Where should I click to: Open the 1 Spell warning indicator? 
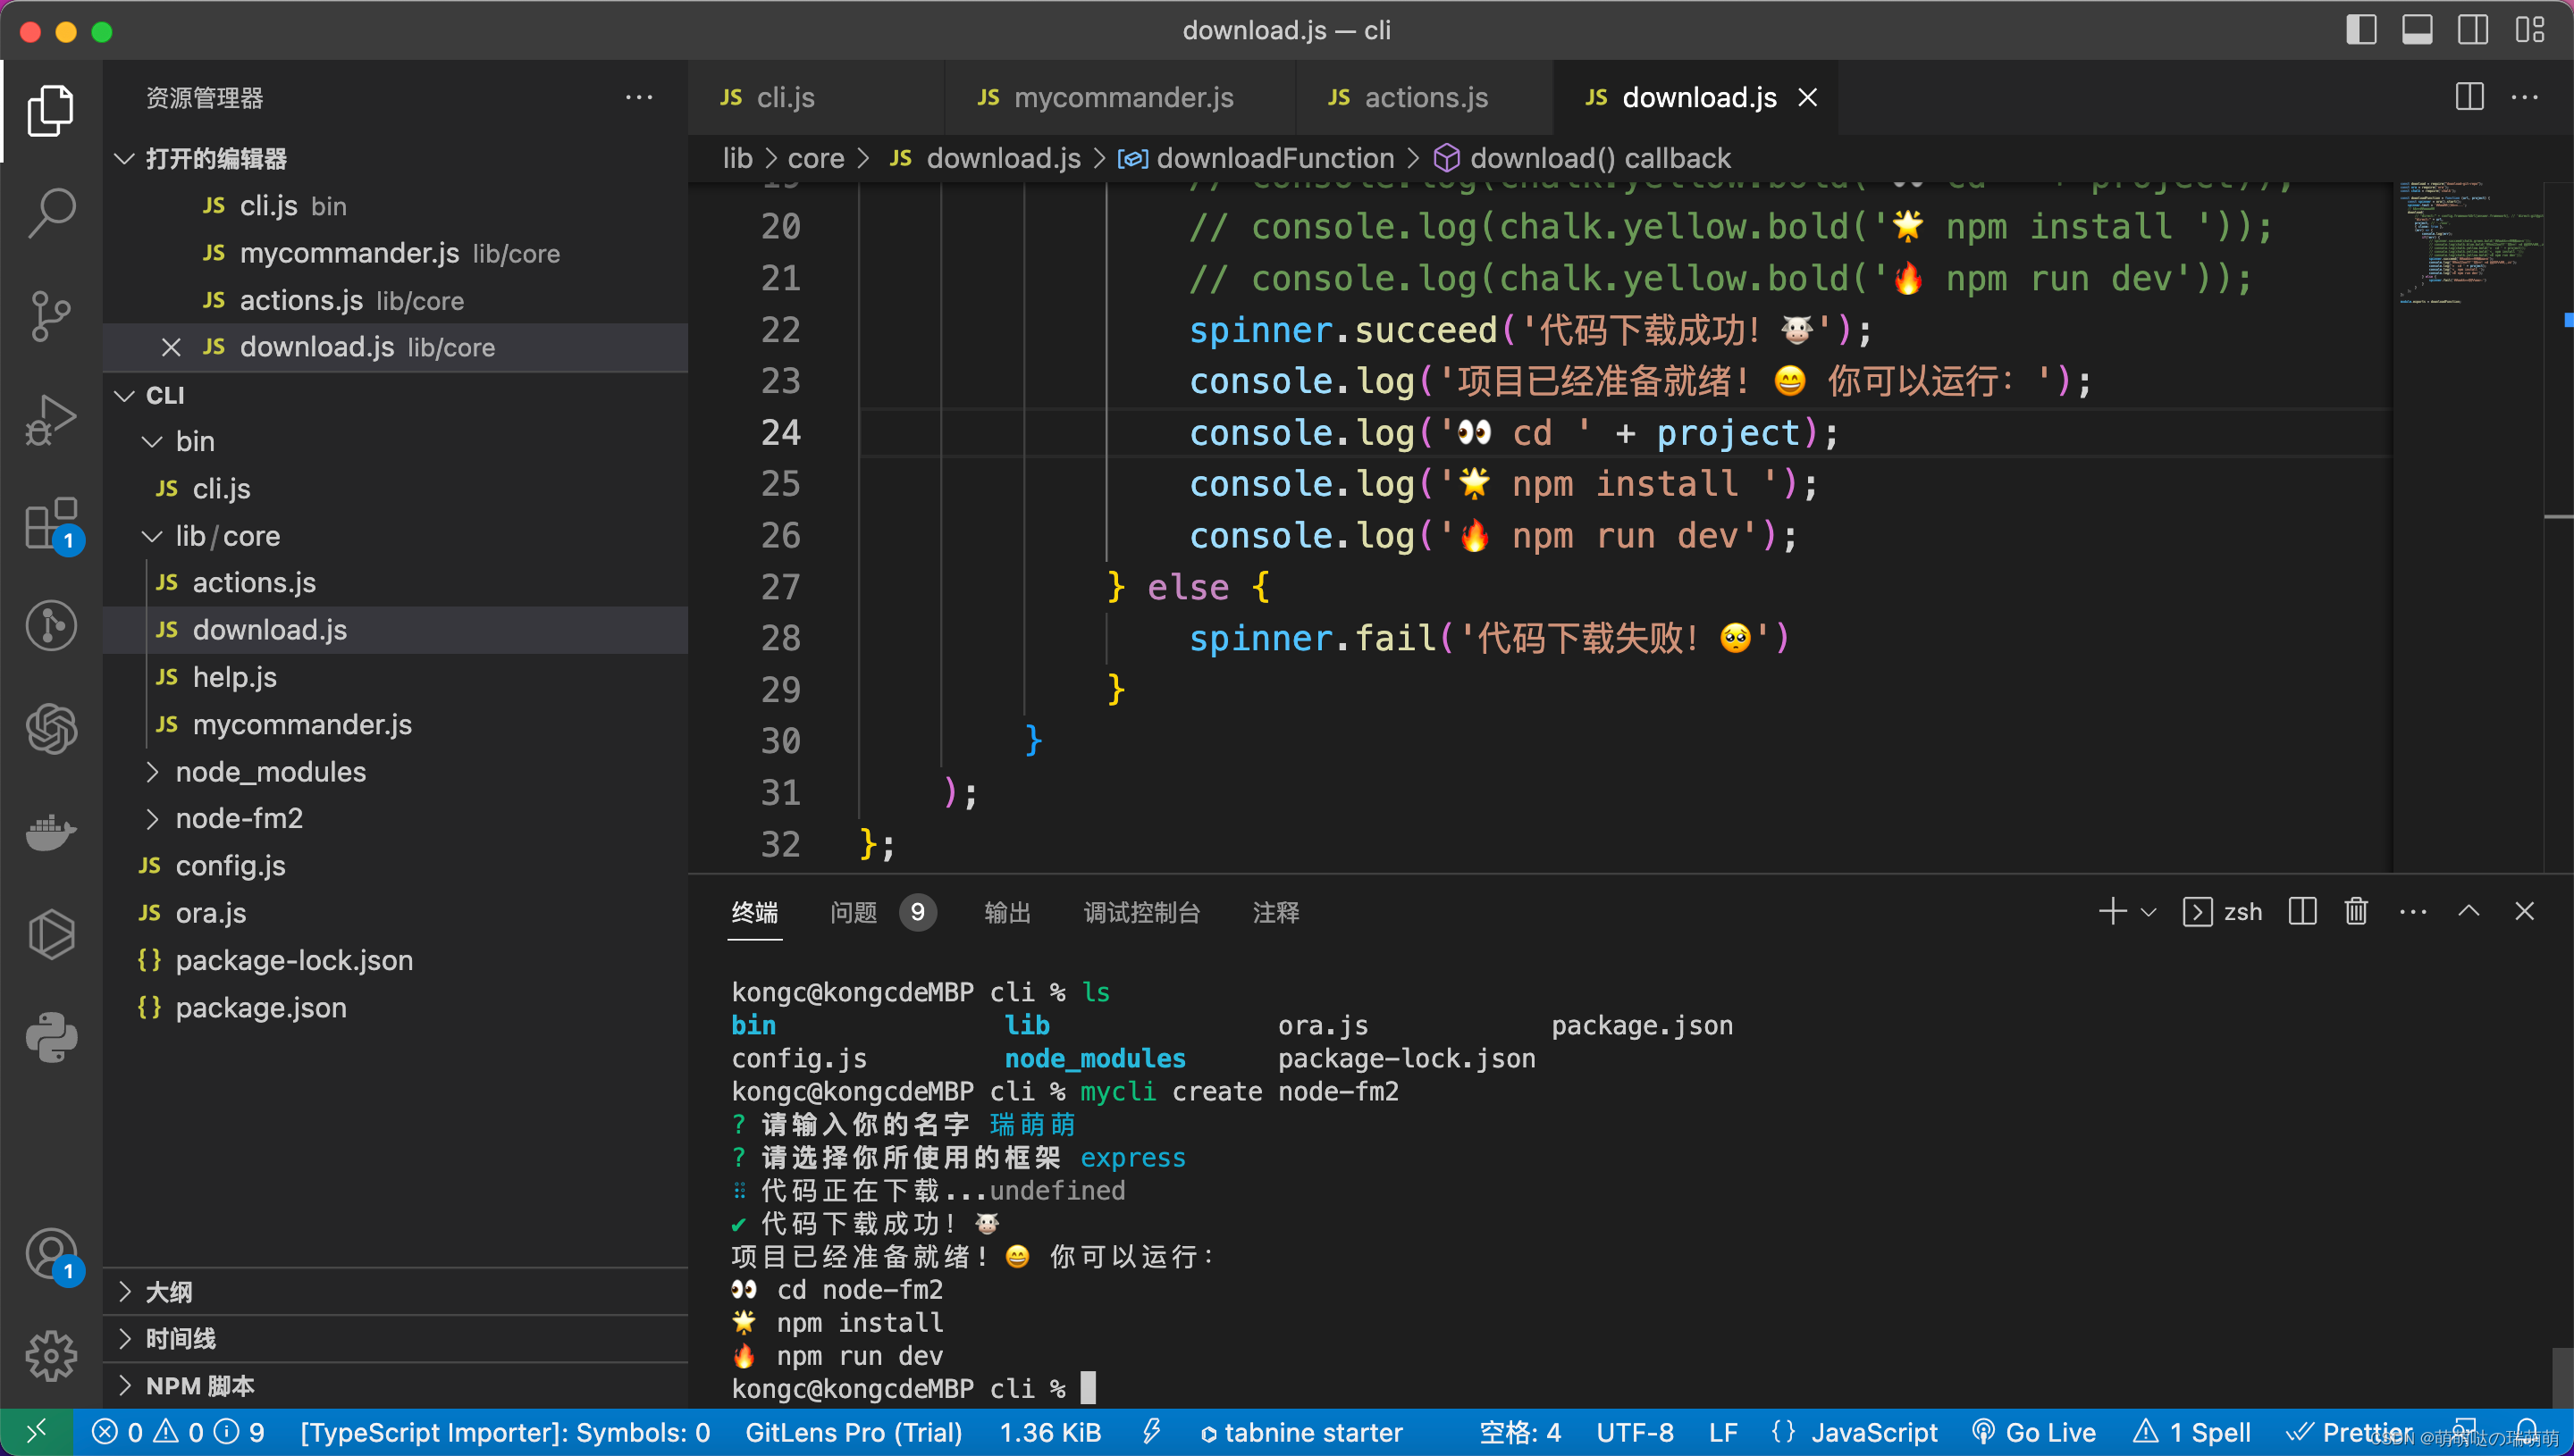[x=2191, y=1432]
